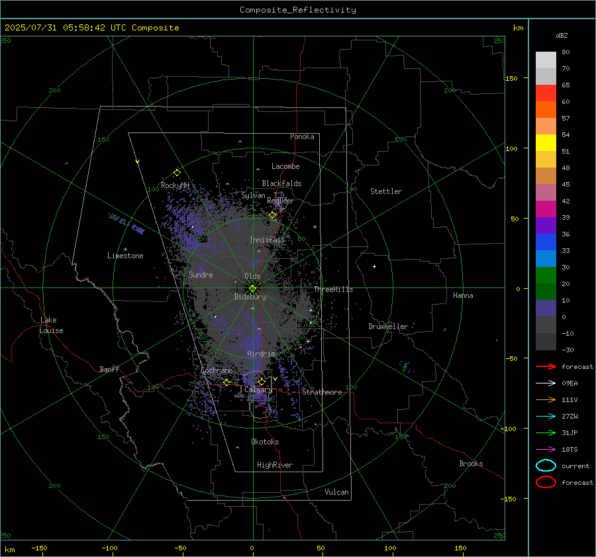Click the Innisfail city label
The width and height of the screenshot is (596, 557).
(x=267, y=240)
